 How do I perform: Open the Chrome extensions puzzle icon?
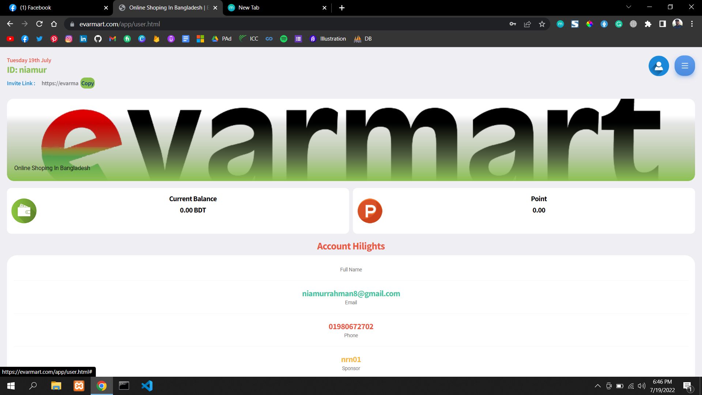(x=648, y=24)
